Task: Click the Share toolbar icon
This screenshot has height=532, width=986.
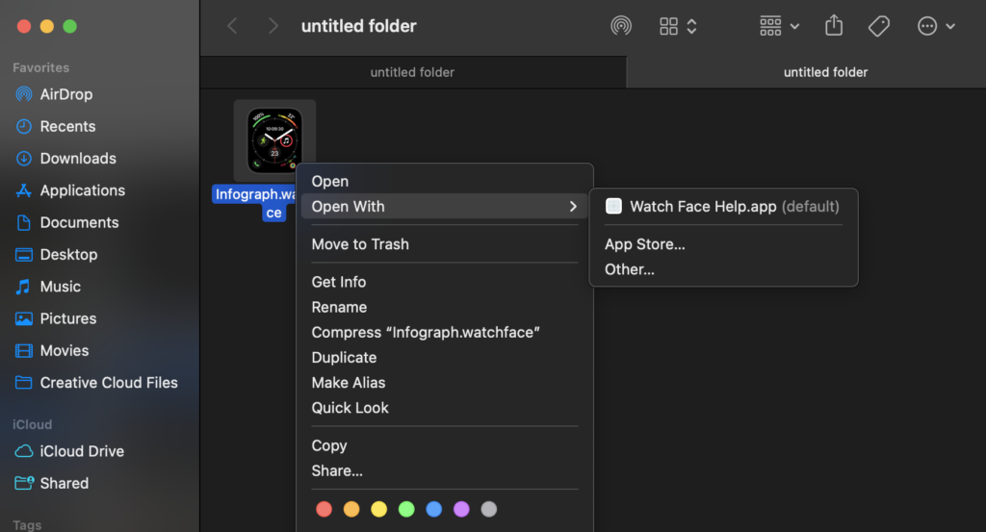Action: tap(834, 26)
